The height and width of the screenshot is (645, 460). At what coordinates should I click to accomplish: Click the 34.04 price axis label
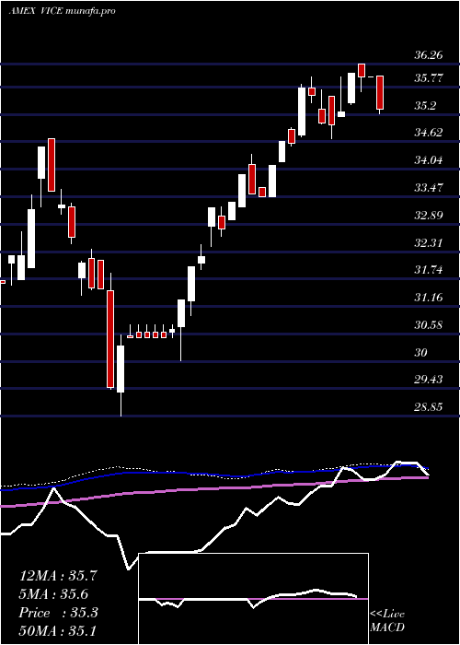coord(429,159)
